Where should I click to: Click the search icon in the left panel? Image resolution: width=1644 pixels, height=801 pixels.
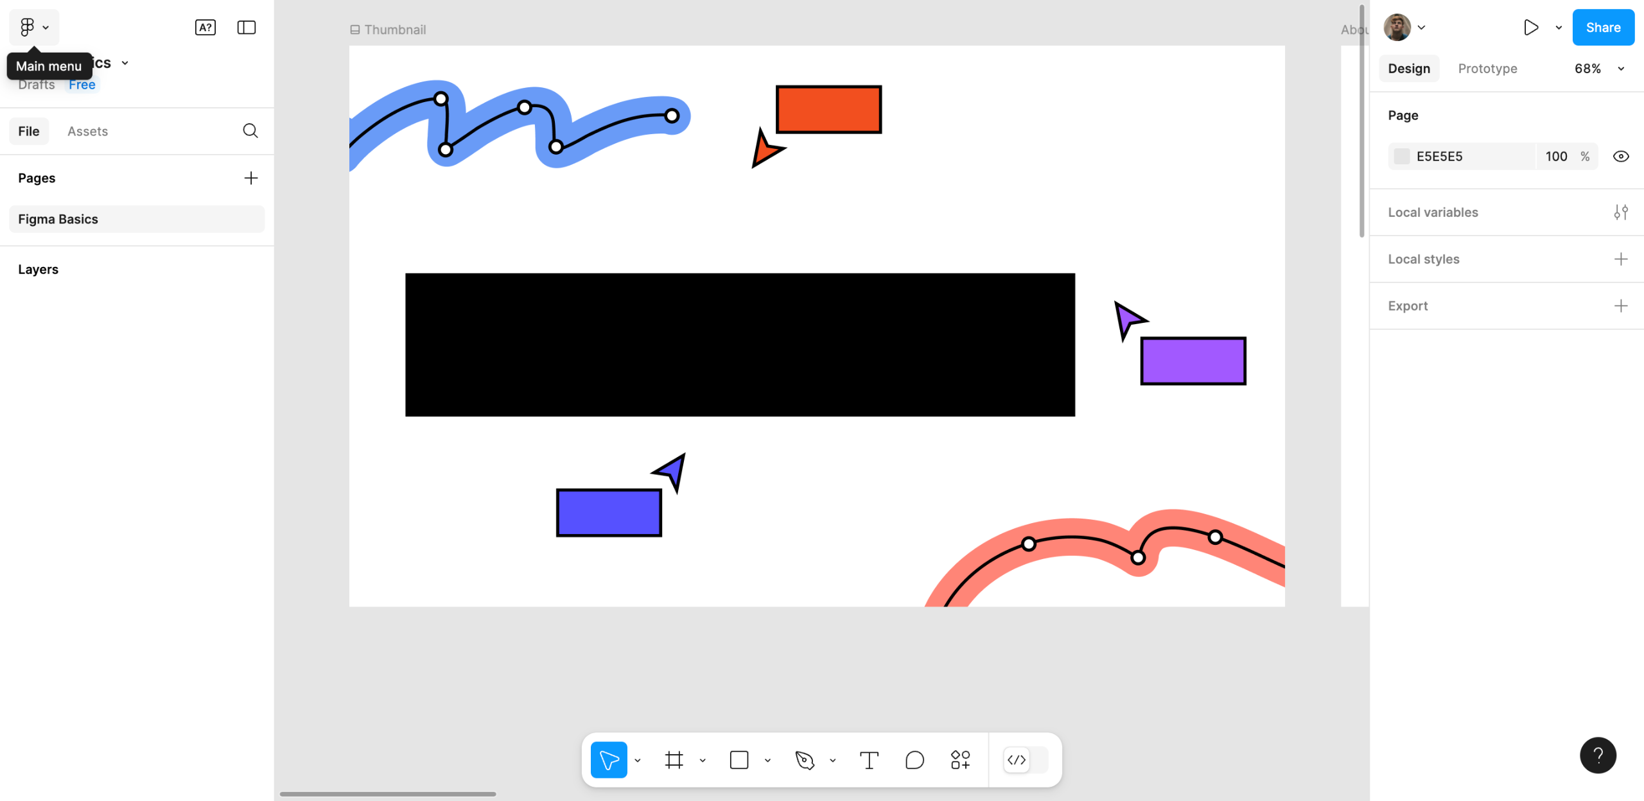click(x=250, y=131)
